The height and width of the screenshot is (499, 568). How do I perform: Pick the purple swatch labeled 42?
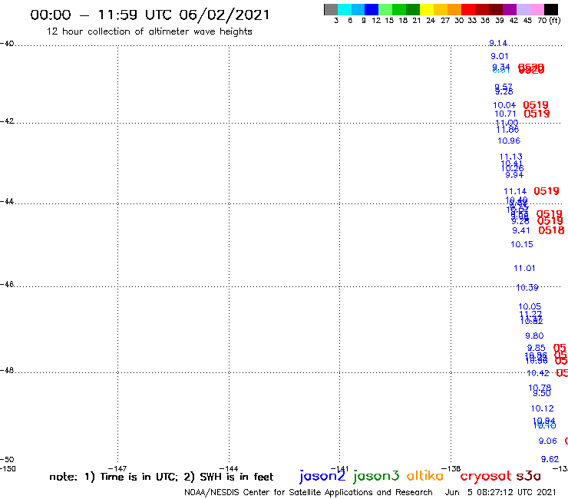pyautogui.click(x=510, y=9)
